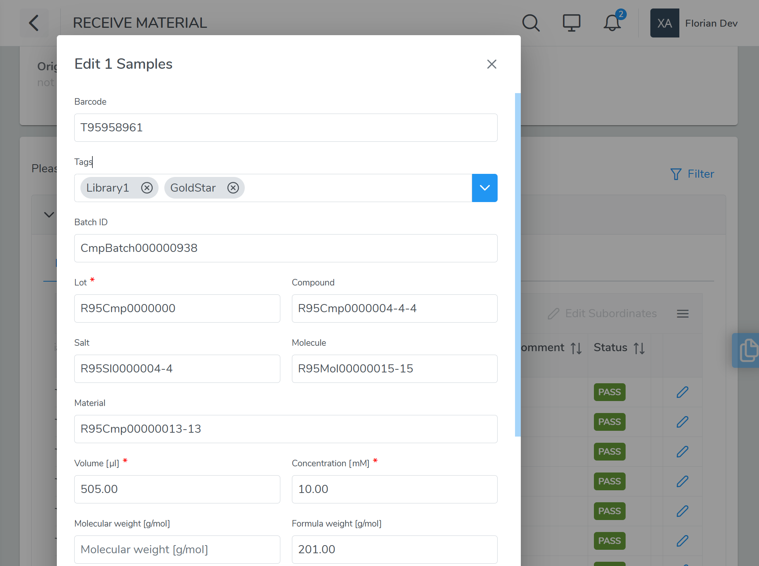Click the Barcode input field

pos(286,127)
